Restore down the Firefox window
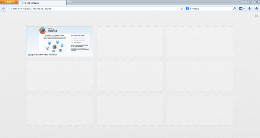Viewport: 260px width, 138px height. 250,2
